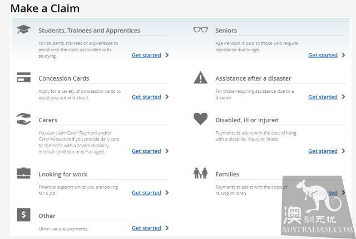356x239 pixels.
Task: Open Get started under Seniors
Action: pos(323,55)
